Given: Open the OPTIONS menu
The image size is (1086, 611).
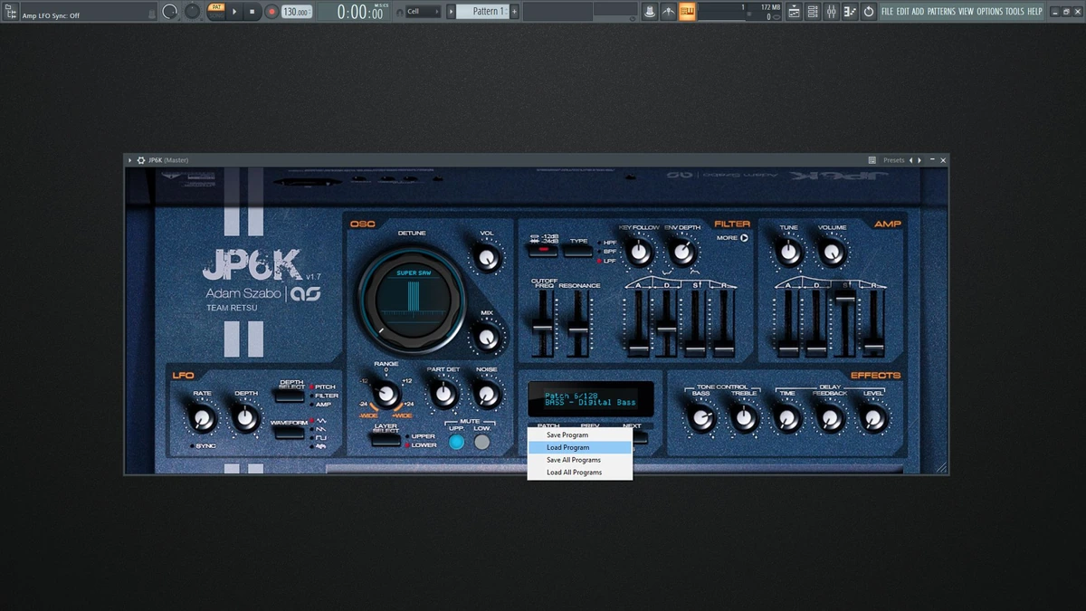Looking at the screenshot, I should (989, 12).
